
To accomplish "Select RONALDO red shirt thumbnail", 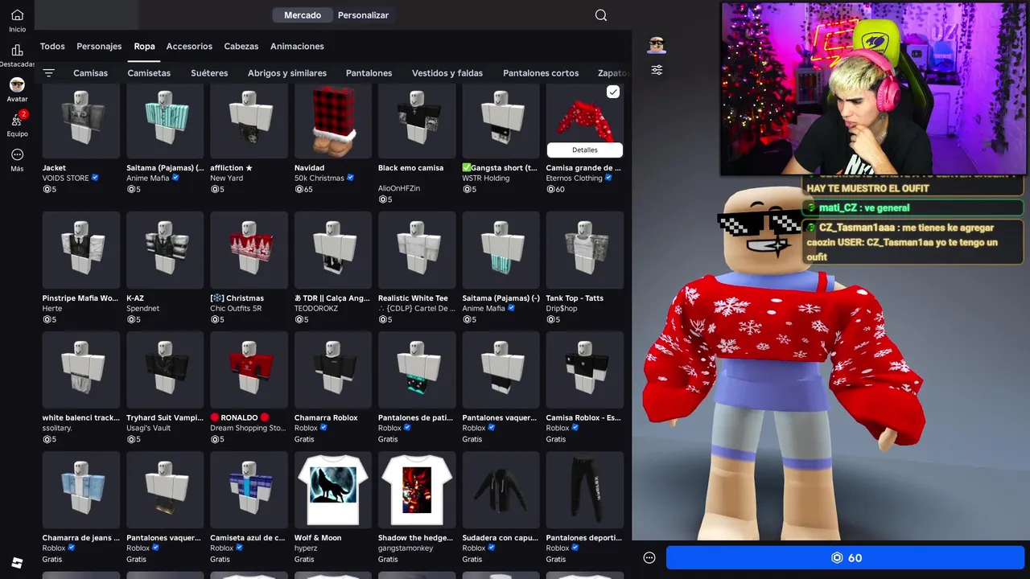I will coord(249,370).
